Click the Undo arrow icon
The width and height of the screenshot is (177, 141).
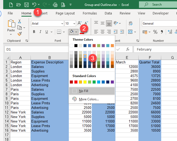(x=34, y=5)
